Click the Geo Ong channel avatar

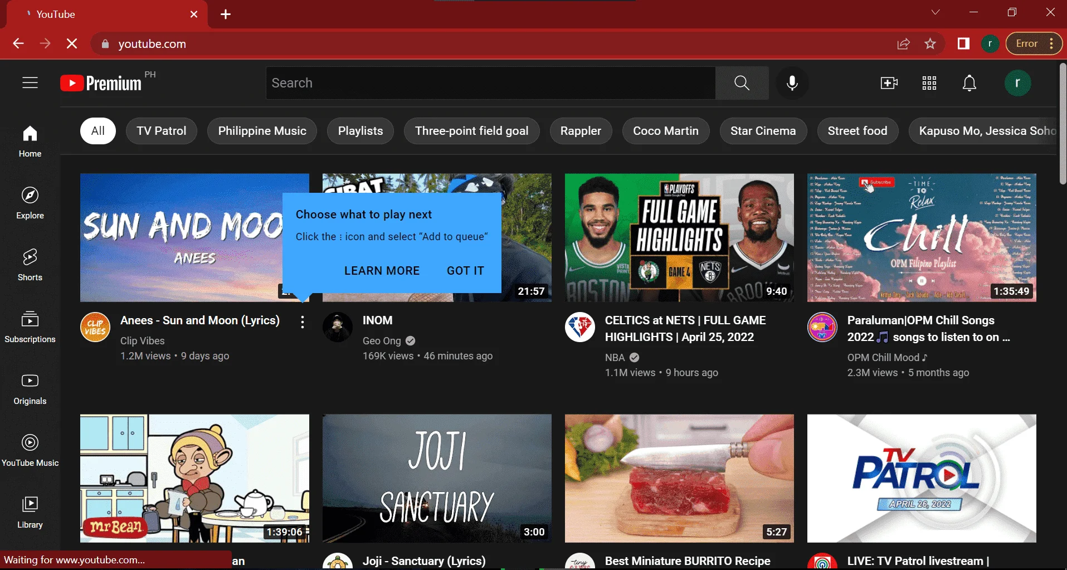pos(338,327)
